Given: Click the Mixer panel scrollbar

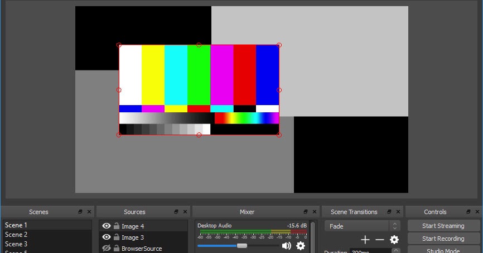Looking at the screenshot, I should 313,236.
